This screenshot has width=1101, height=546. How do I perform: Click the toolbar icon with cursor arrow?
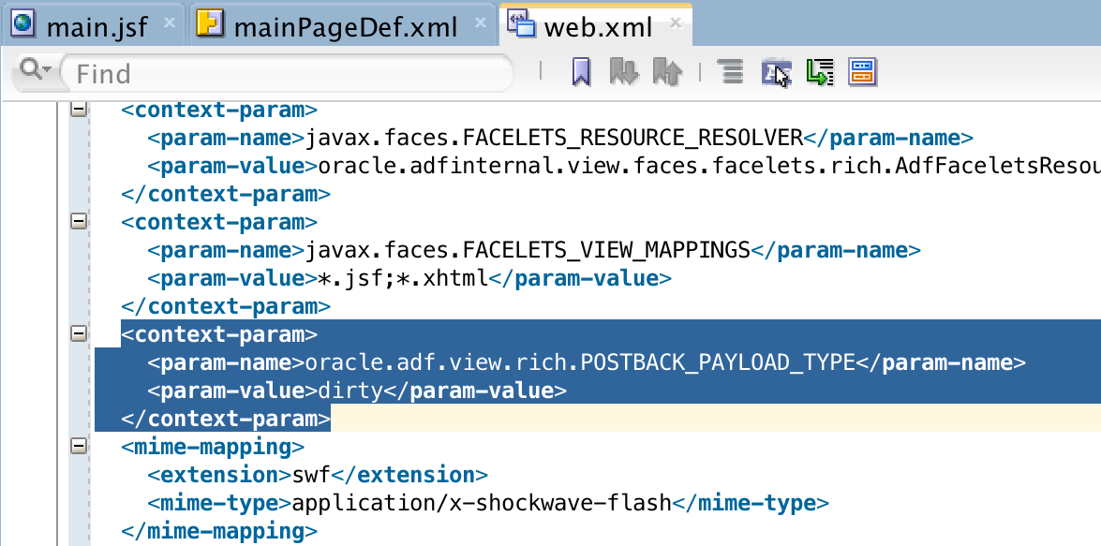coord(777,72)
